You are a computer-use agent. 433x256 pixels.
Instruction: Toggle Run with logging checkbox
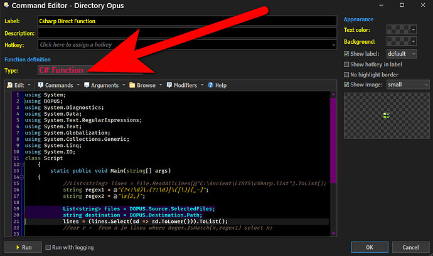click(x=48, y=248)
